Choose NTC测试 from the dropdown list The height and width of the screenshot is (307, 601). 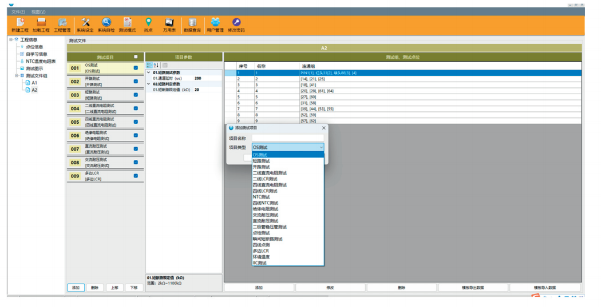coord(262,197)
